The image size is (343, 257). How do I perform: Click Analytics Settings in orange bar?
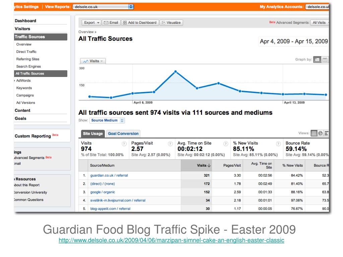pyautogui.click(x=26, y=7)
